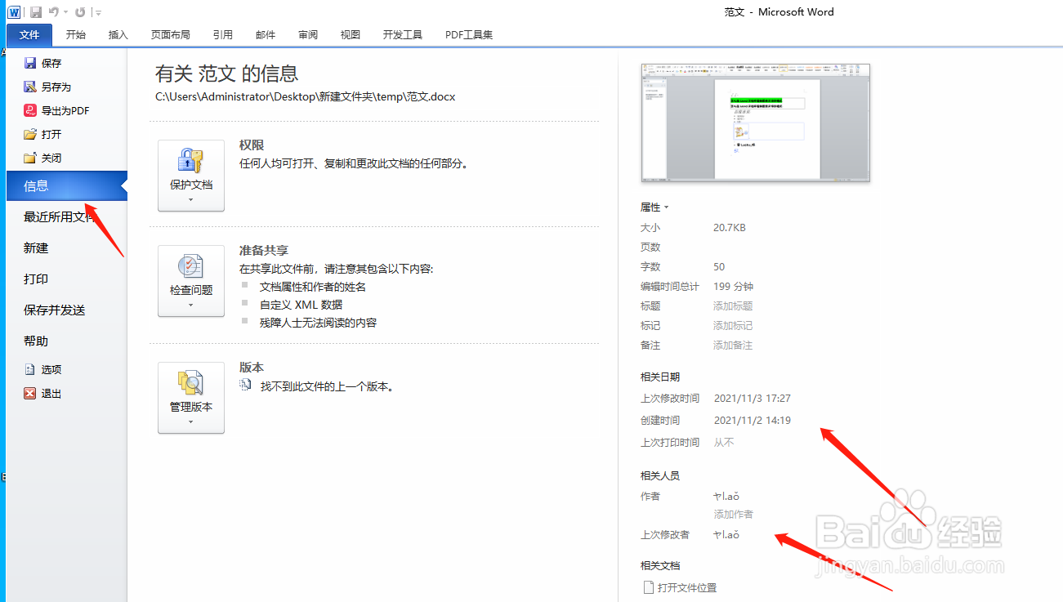Click the Redo icon in quick access toolbar

click(79, 12)
